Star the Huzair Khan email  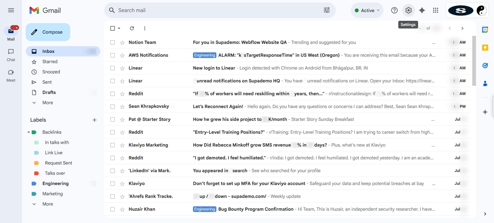122,209
